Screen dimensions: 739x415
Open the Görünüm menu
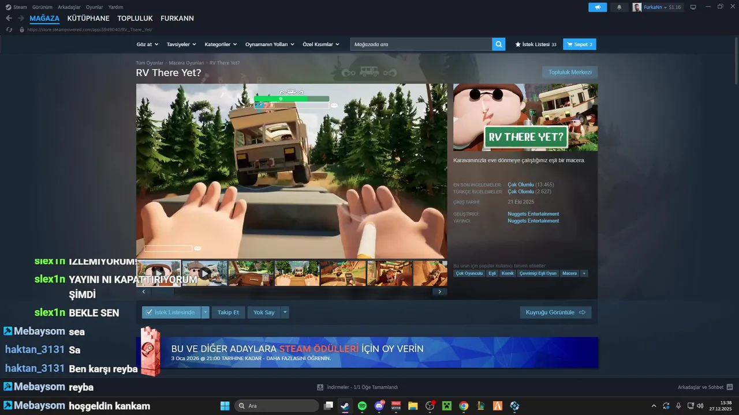pyautogui.click(x=42, y=7)
